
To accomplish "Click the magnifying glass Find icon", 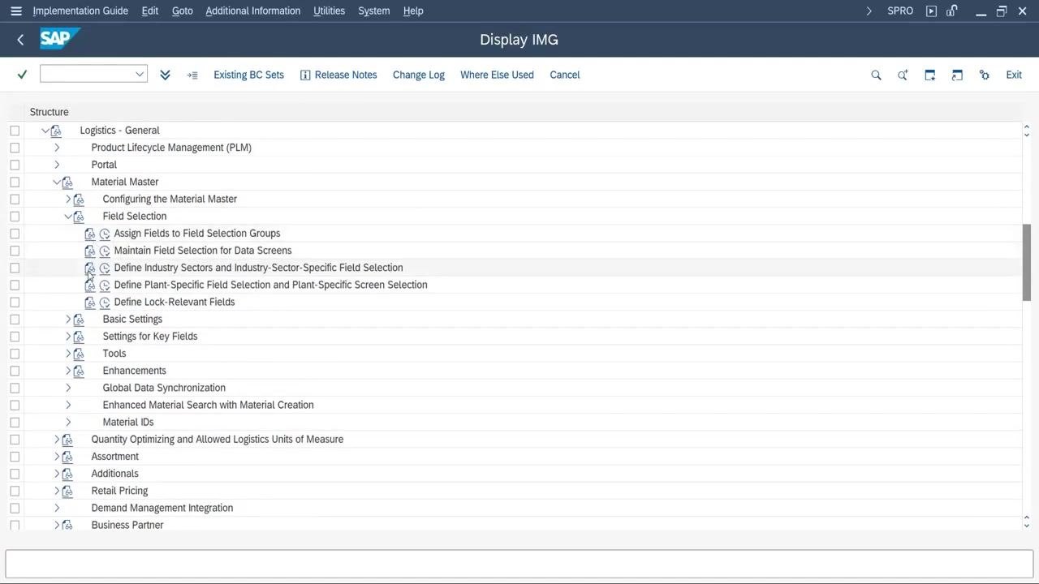I will tap(876, 75).
